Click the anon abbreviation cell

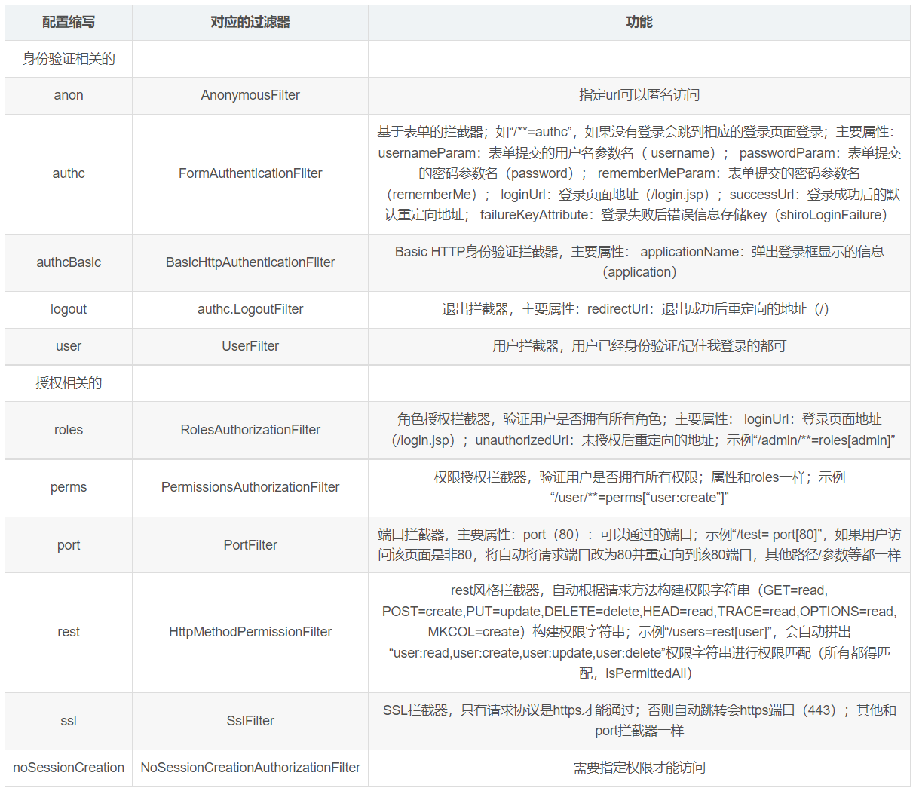69,95
